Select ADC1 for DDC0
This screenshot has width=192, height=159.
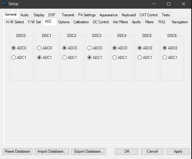click(14, 57)
